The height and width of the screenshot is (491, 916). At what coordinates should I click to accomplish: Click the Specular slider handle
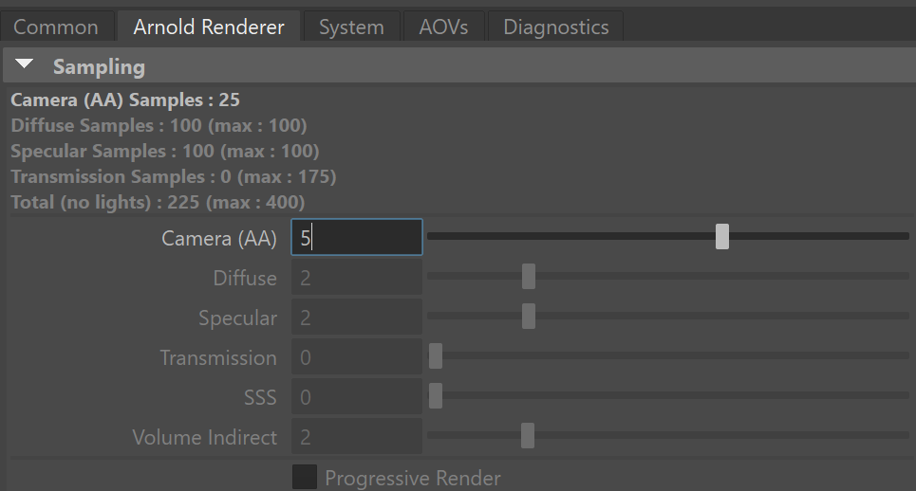(x=529, y=317)
